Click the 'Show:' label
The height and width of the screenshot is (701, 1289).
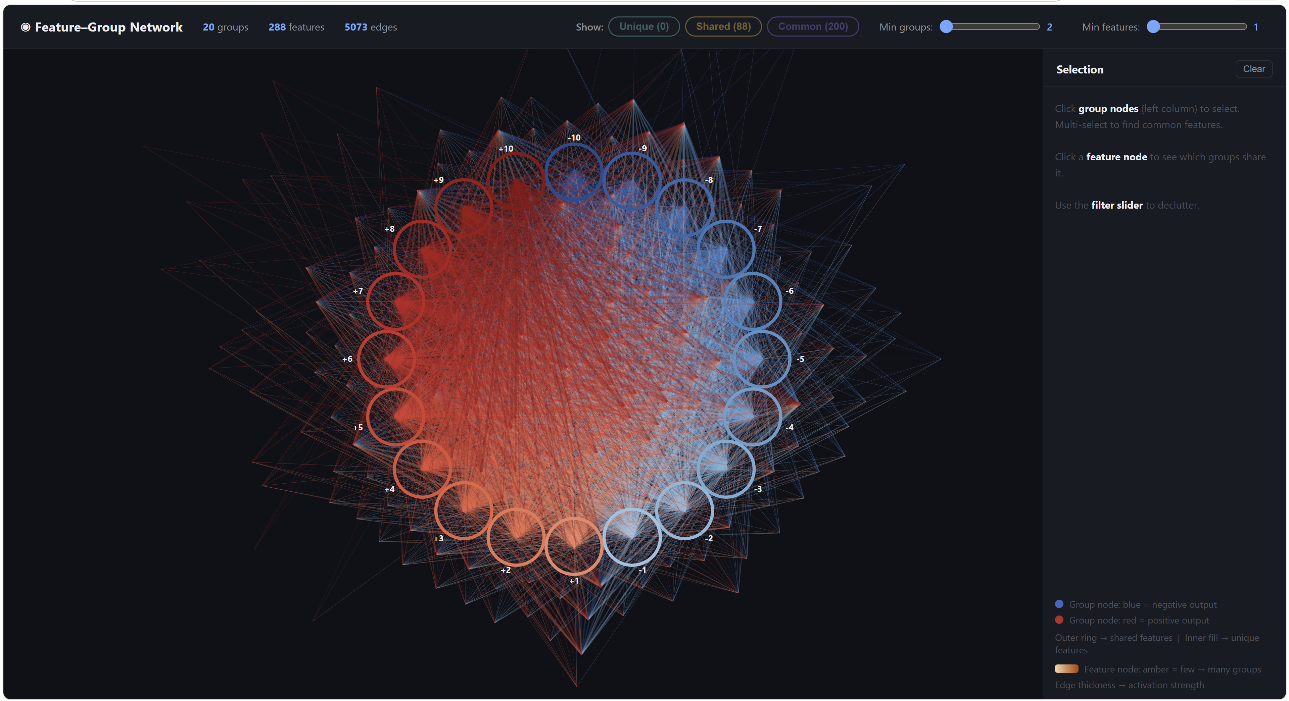(589, 27)
